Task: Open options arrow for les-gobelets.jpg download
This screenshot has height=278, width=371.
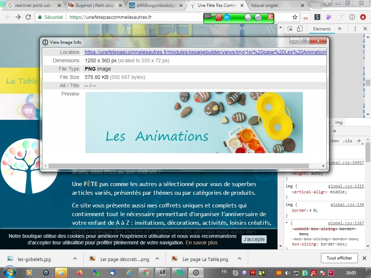Action: click(75, 259)
